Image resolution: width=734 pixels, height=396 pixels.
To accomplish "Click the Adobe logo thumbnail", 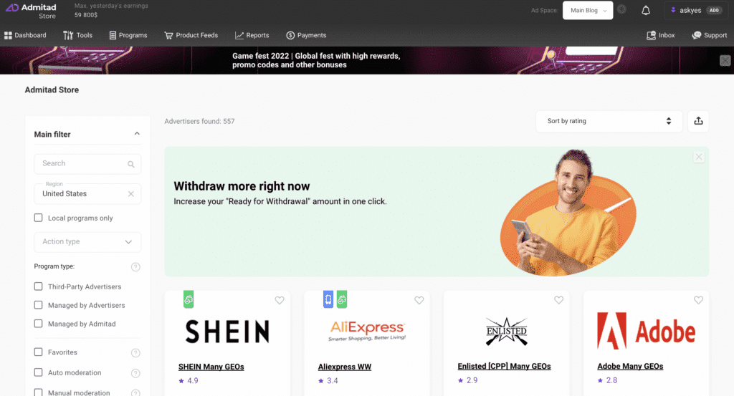I will point(646,331).
